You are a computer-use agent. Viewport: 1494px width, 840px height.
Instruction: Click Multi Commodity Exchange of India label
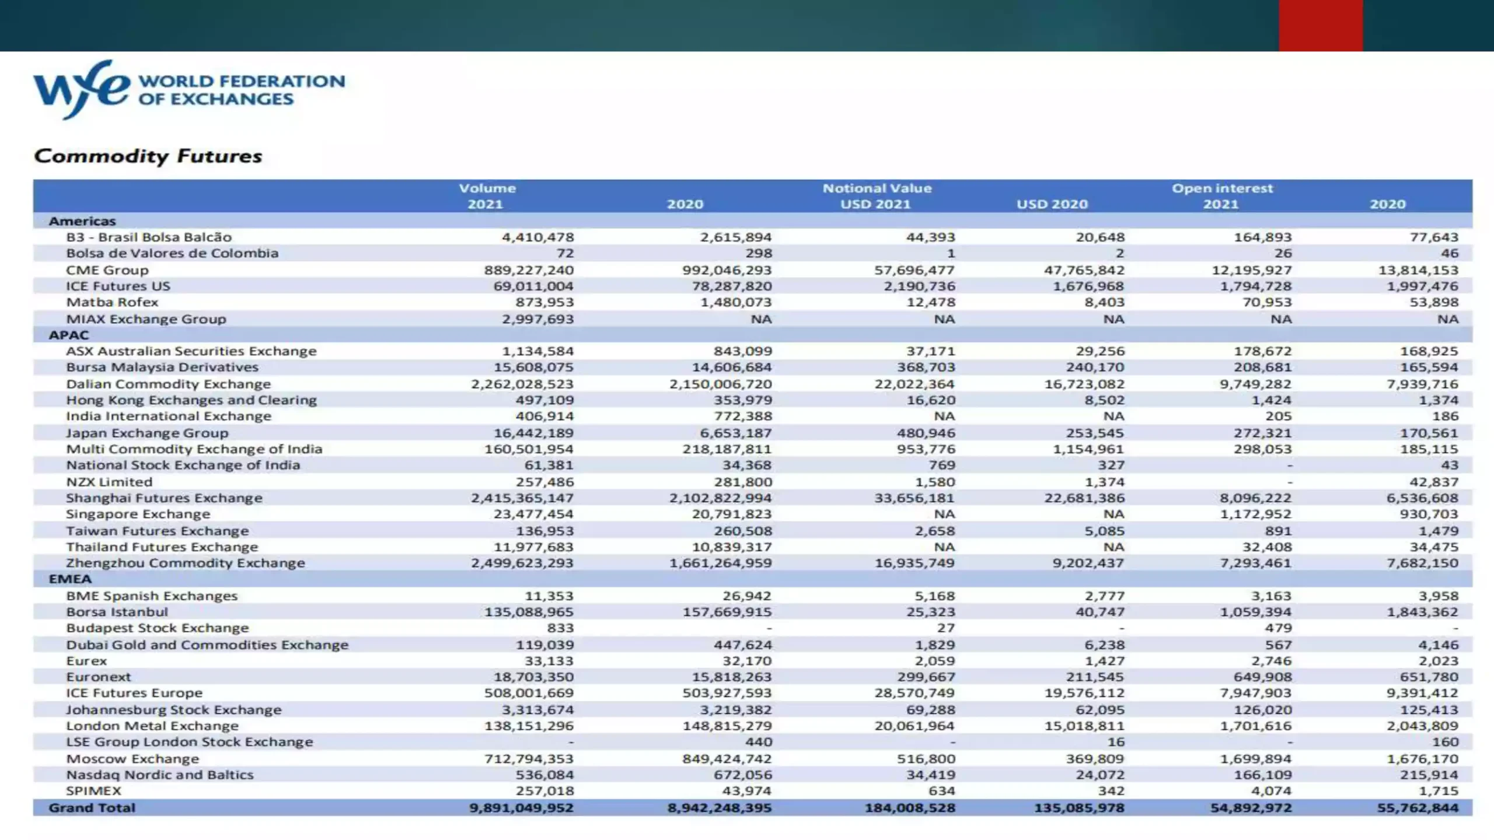click(194, 449)
